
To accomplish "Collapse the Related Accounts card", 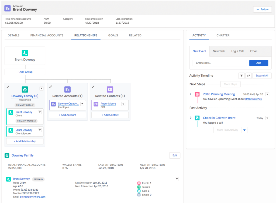I will pyautogui.click(x=50, y=87).
